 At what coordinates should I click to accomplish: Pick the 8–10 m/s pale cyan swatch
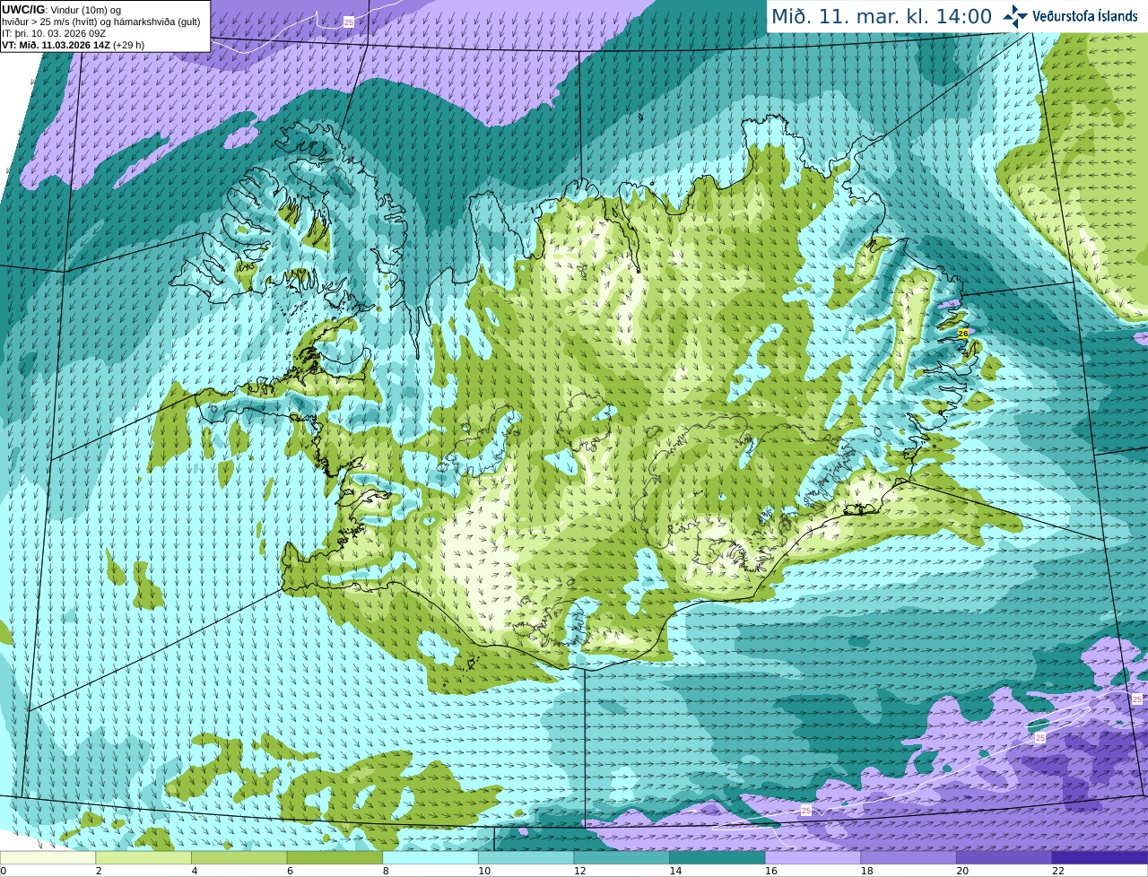[x=430, y=857]
